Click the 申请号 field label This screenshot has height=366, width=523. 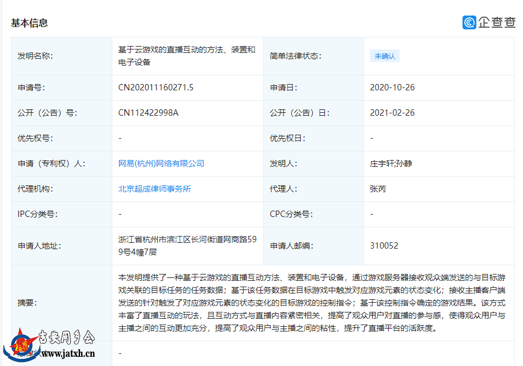pos(31,87)
